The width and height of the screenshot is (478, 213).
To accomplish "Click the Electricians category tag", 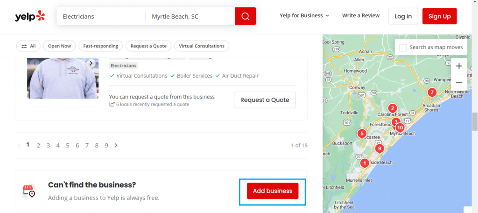I will coord(123,65).
